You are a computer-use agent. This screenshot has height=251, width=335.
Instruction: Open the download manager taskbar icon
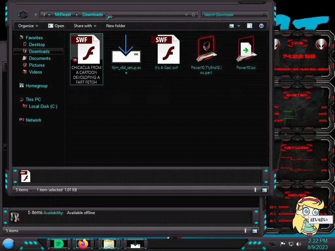(x=135, y=244)
